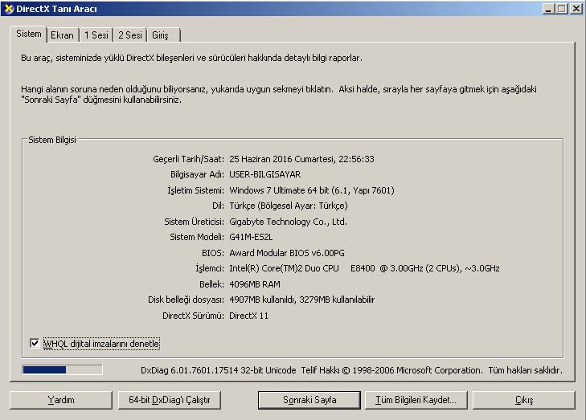Minimize the DirectX Tanı Aracı window

point(548,9)
